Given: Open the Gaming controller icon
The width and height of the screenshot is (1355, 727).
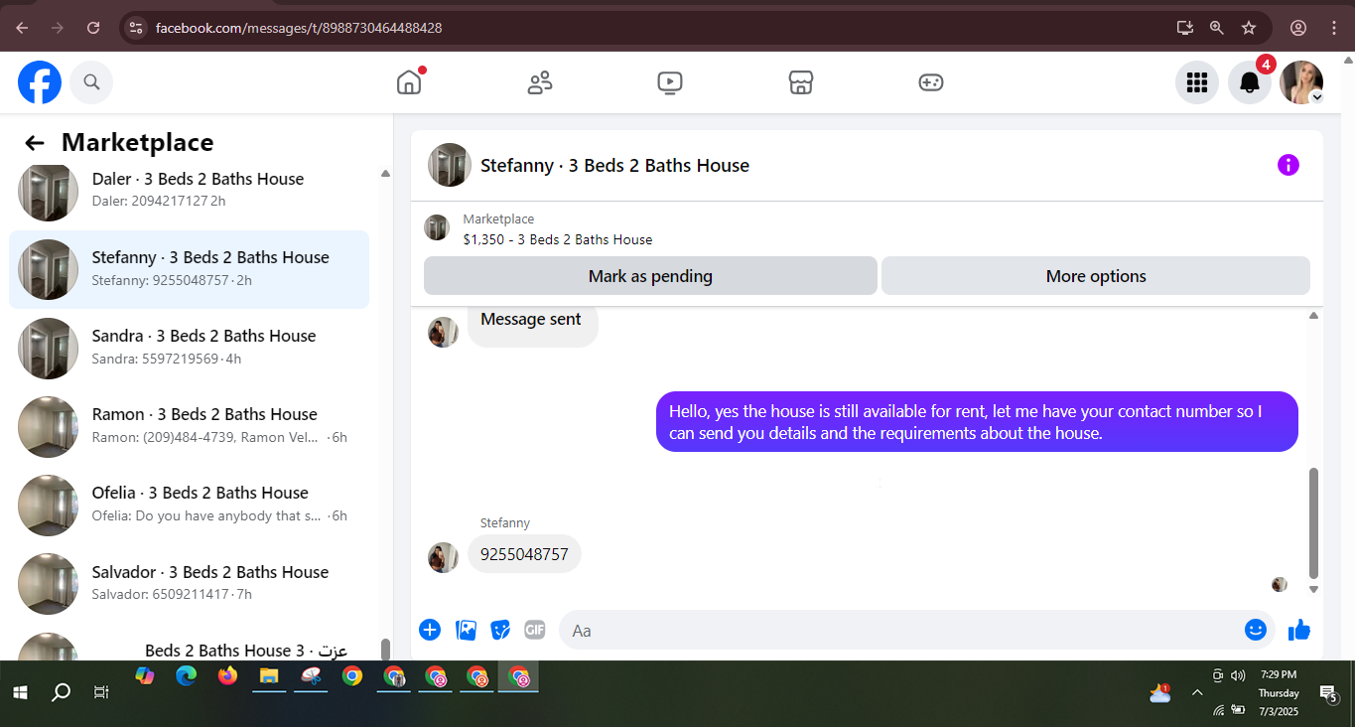Looking at the screenshot, I should tap(931, 82).
